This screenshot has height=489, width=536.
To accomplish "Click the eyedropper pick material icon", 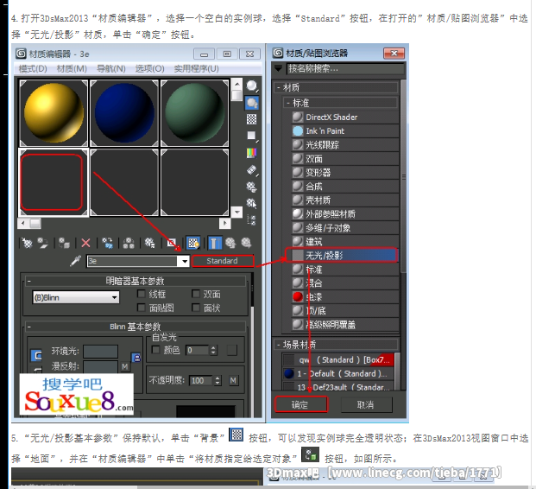I will click(x=76, y=261).
